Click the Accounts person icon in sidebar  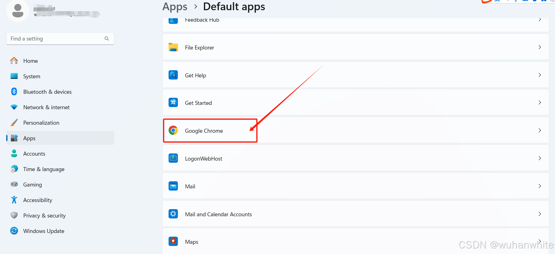[14, 153]
